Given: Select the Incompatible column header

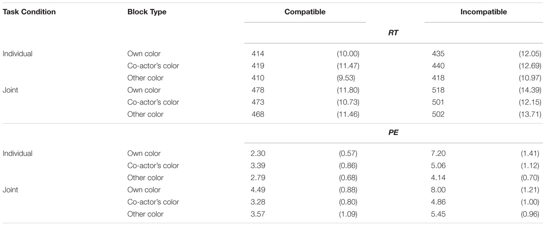Looking at the screenshot, I should [x=484, y=12].
